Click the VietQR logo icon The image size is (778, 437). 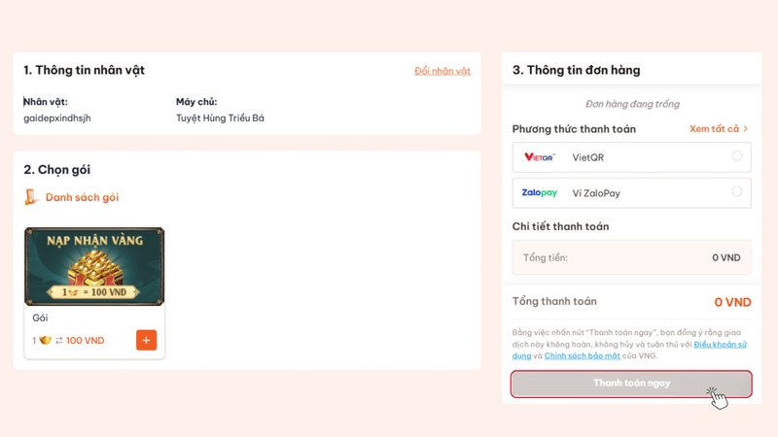click(540, 157)
